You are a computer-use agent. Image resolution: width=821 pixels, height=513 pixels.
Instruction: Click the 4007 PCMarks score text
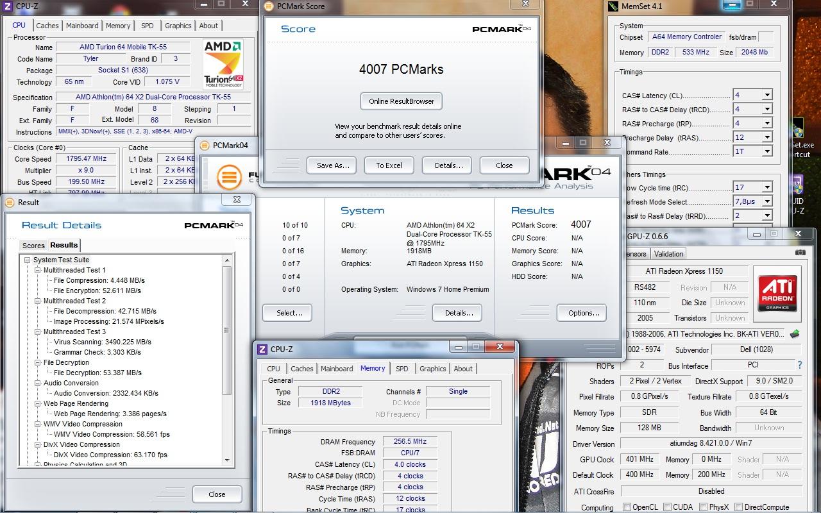402,69
